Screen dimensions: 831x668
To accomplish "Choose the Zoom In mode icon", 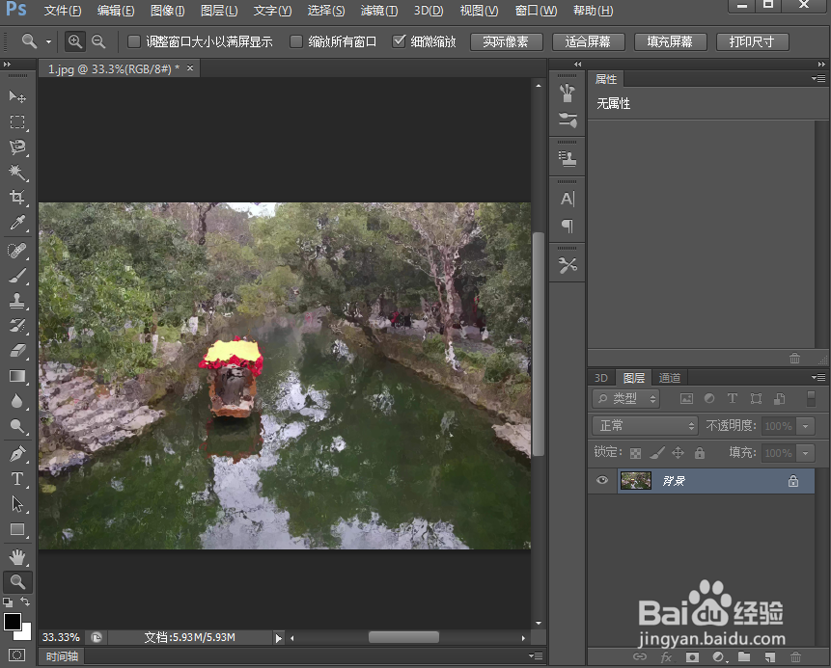I will point(74,41).
